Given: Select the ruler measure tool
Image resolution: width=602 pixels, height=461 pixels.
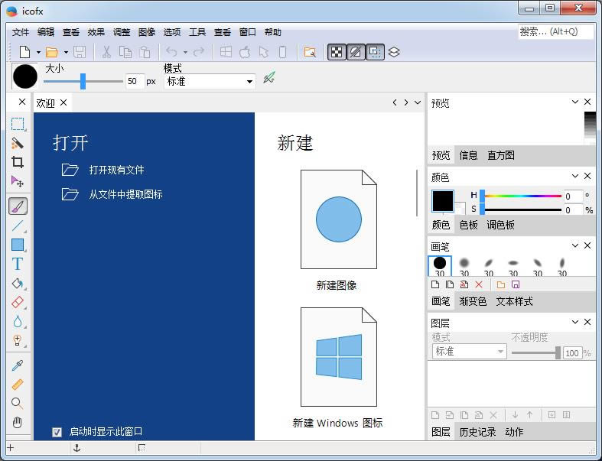Looking at the screenshot, I should coord(18,385).
